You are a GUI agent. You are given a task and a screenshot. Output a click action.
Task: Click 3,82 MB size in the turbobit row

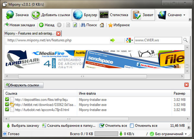(179, 110)
